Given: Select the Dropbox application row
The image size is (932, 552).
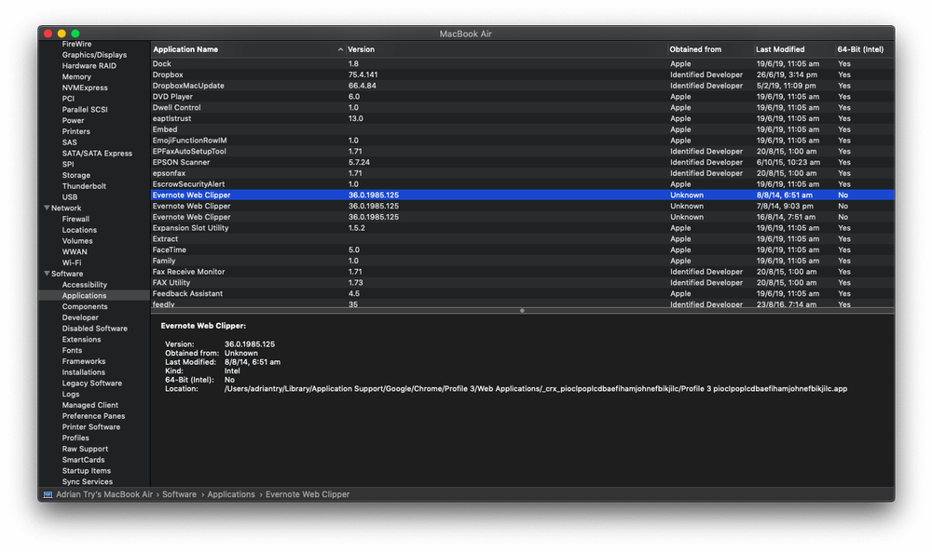Looking at the screenshot, I should coord(523,74).
